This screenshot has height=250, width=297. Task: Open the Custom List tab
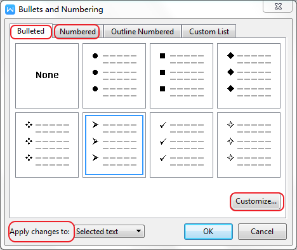209,32
